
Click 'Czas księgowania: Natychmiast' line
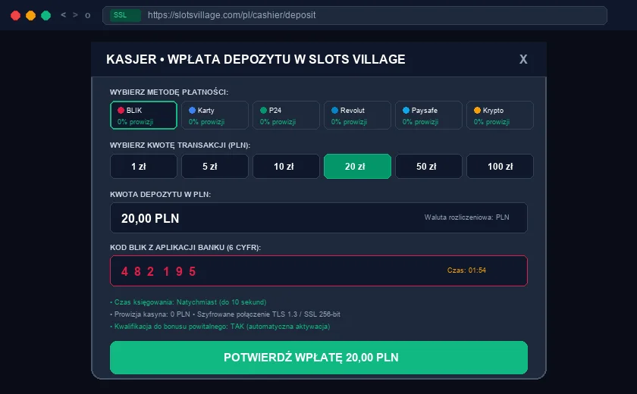188,302
